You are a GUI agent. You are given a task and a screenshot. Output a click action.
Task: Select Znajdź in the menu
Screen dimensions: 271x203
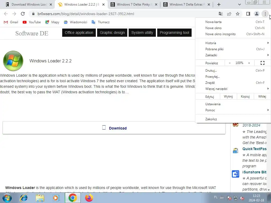point(233,83)
